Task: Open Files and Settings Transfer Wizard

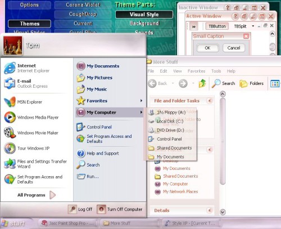Action: pyautogui.click(x=35, y=164)
